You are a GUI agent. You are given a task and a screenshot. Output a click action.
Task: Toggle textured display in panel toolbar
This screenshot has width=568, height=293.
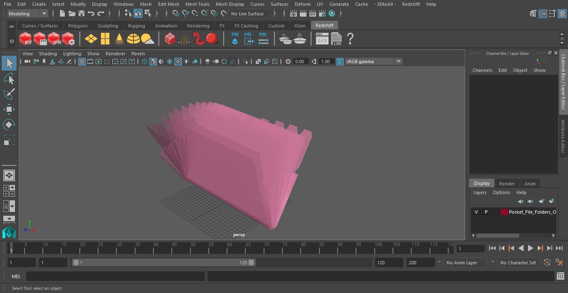pyautogui.click(x=178, y=62)
